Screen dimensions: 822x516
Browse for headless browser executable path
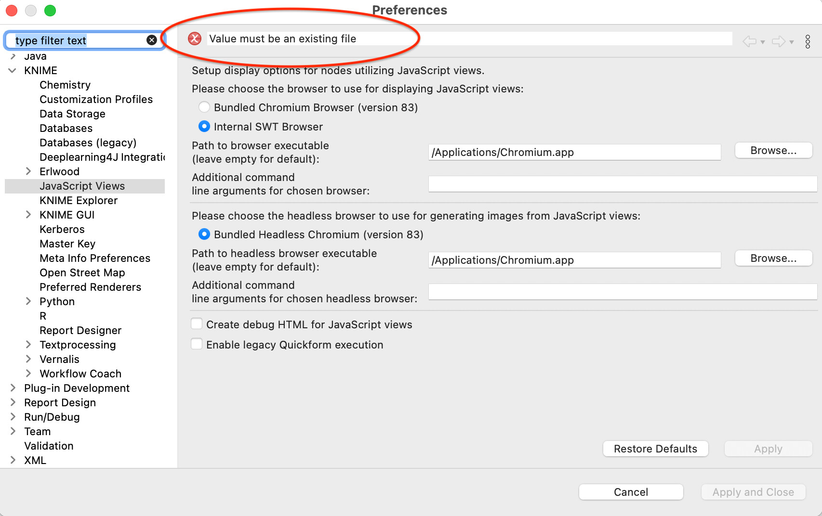point(773,258)
